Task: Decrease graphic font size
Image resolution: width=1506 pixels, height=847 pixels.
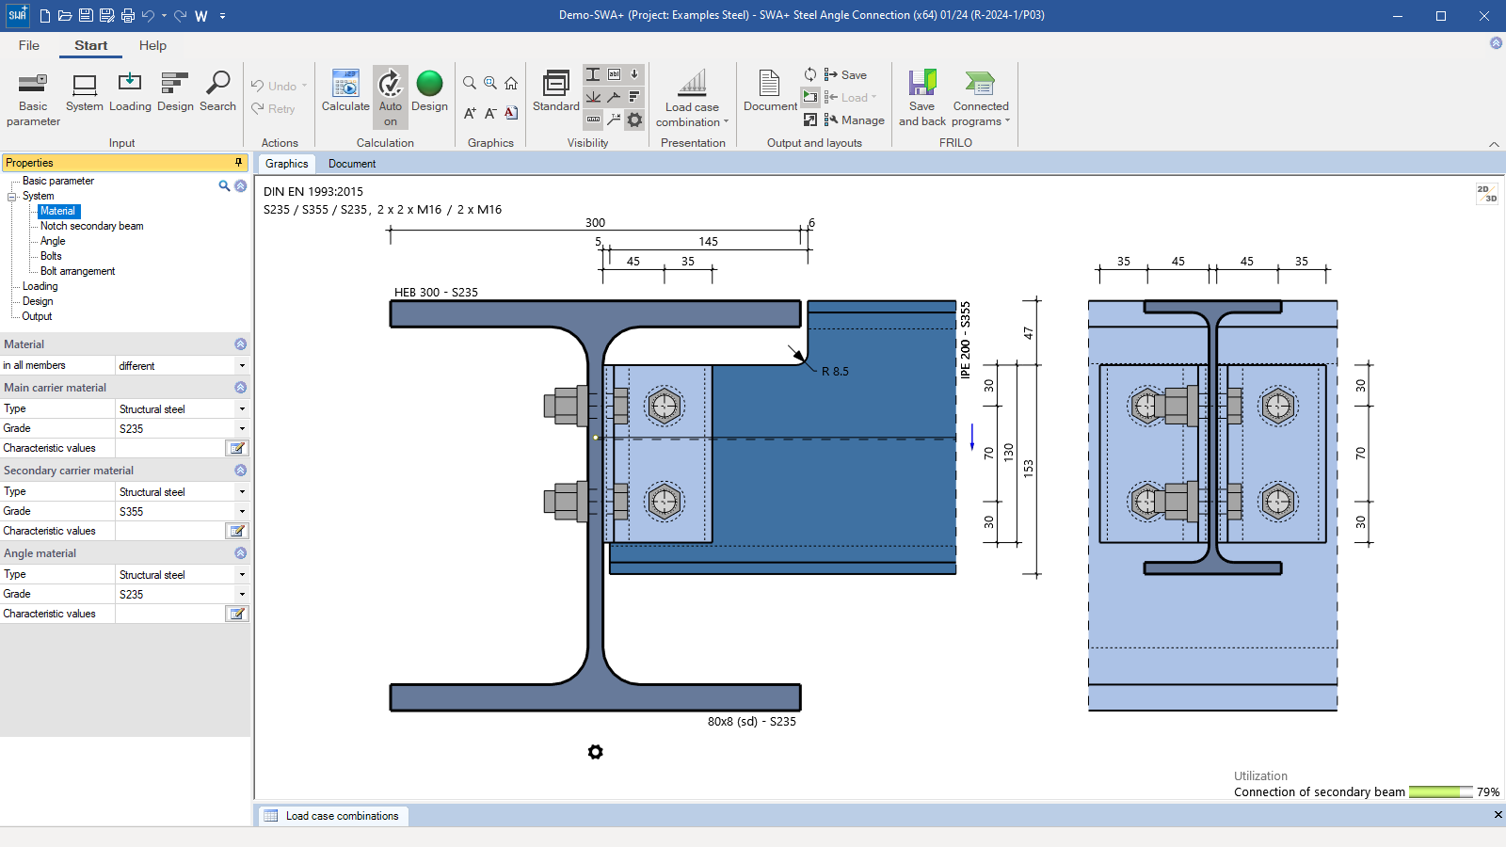Action: point(490,113)
